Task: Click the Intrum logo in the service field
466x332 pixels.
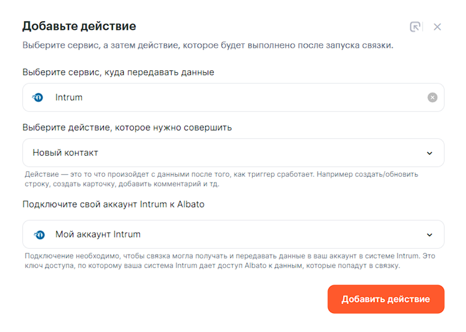Action: click(x=38, y=97)
